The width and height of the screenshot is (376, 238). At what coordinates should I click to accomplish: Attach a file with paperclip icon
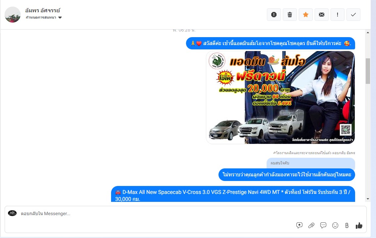pos(311,225)
